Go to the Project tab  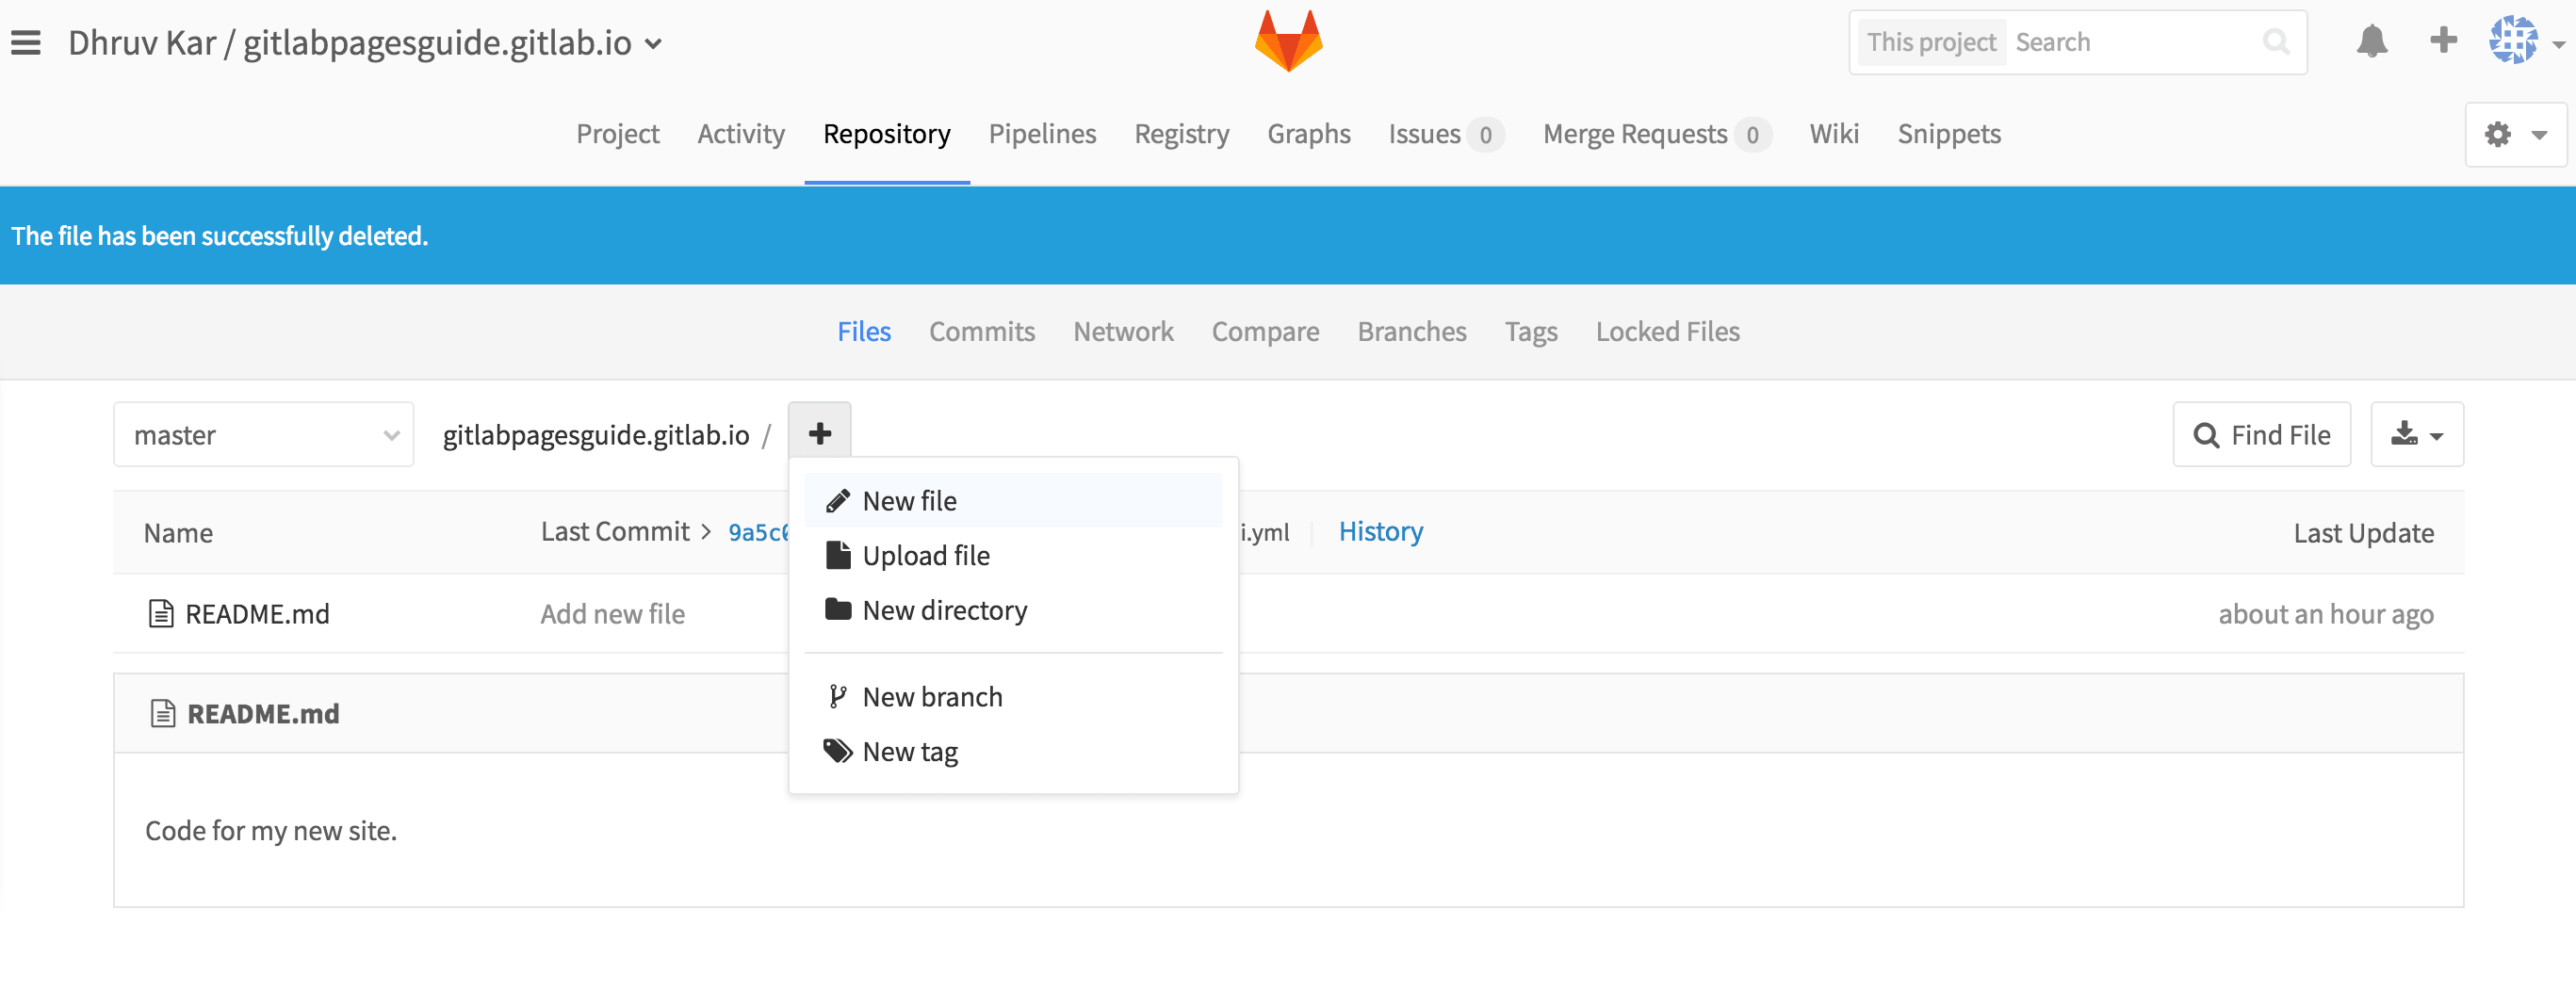(617, 134)
